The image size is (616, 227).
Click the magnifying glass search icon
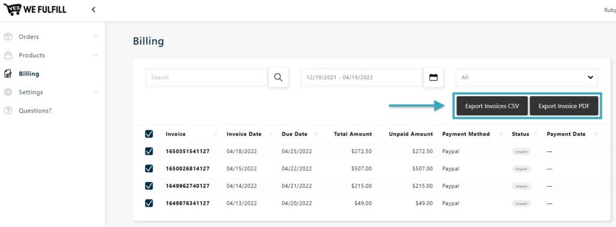[278, 77]
